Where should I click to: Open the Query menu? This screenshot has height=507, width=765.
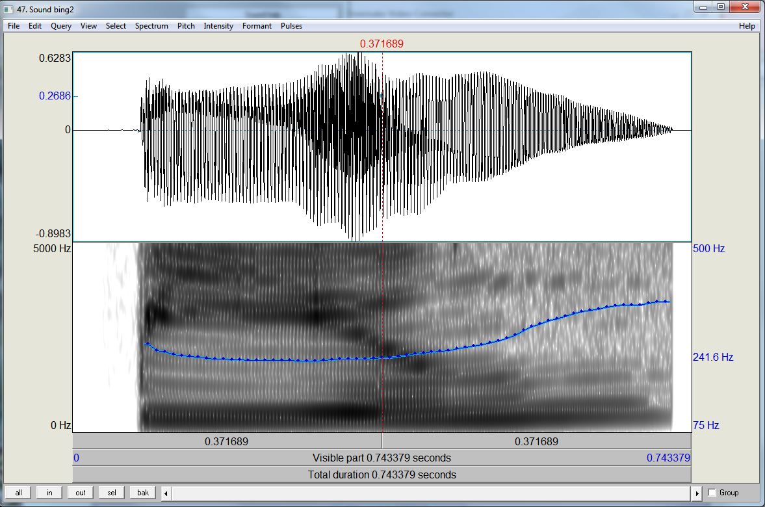(x=61, y=26)
